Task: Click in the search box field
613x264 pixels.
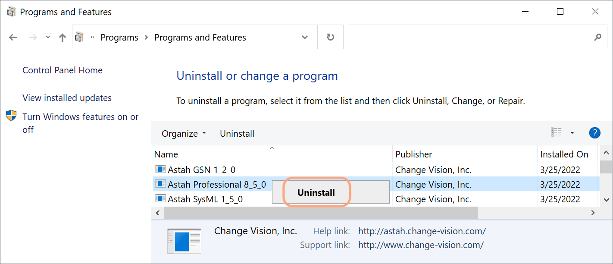Action: [470, 37]
